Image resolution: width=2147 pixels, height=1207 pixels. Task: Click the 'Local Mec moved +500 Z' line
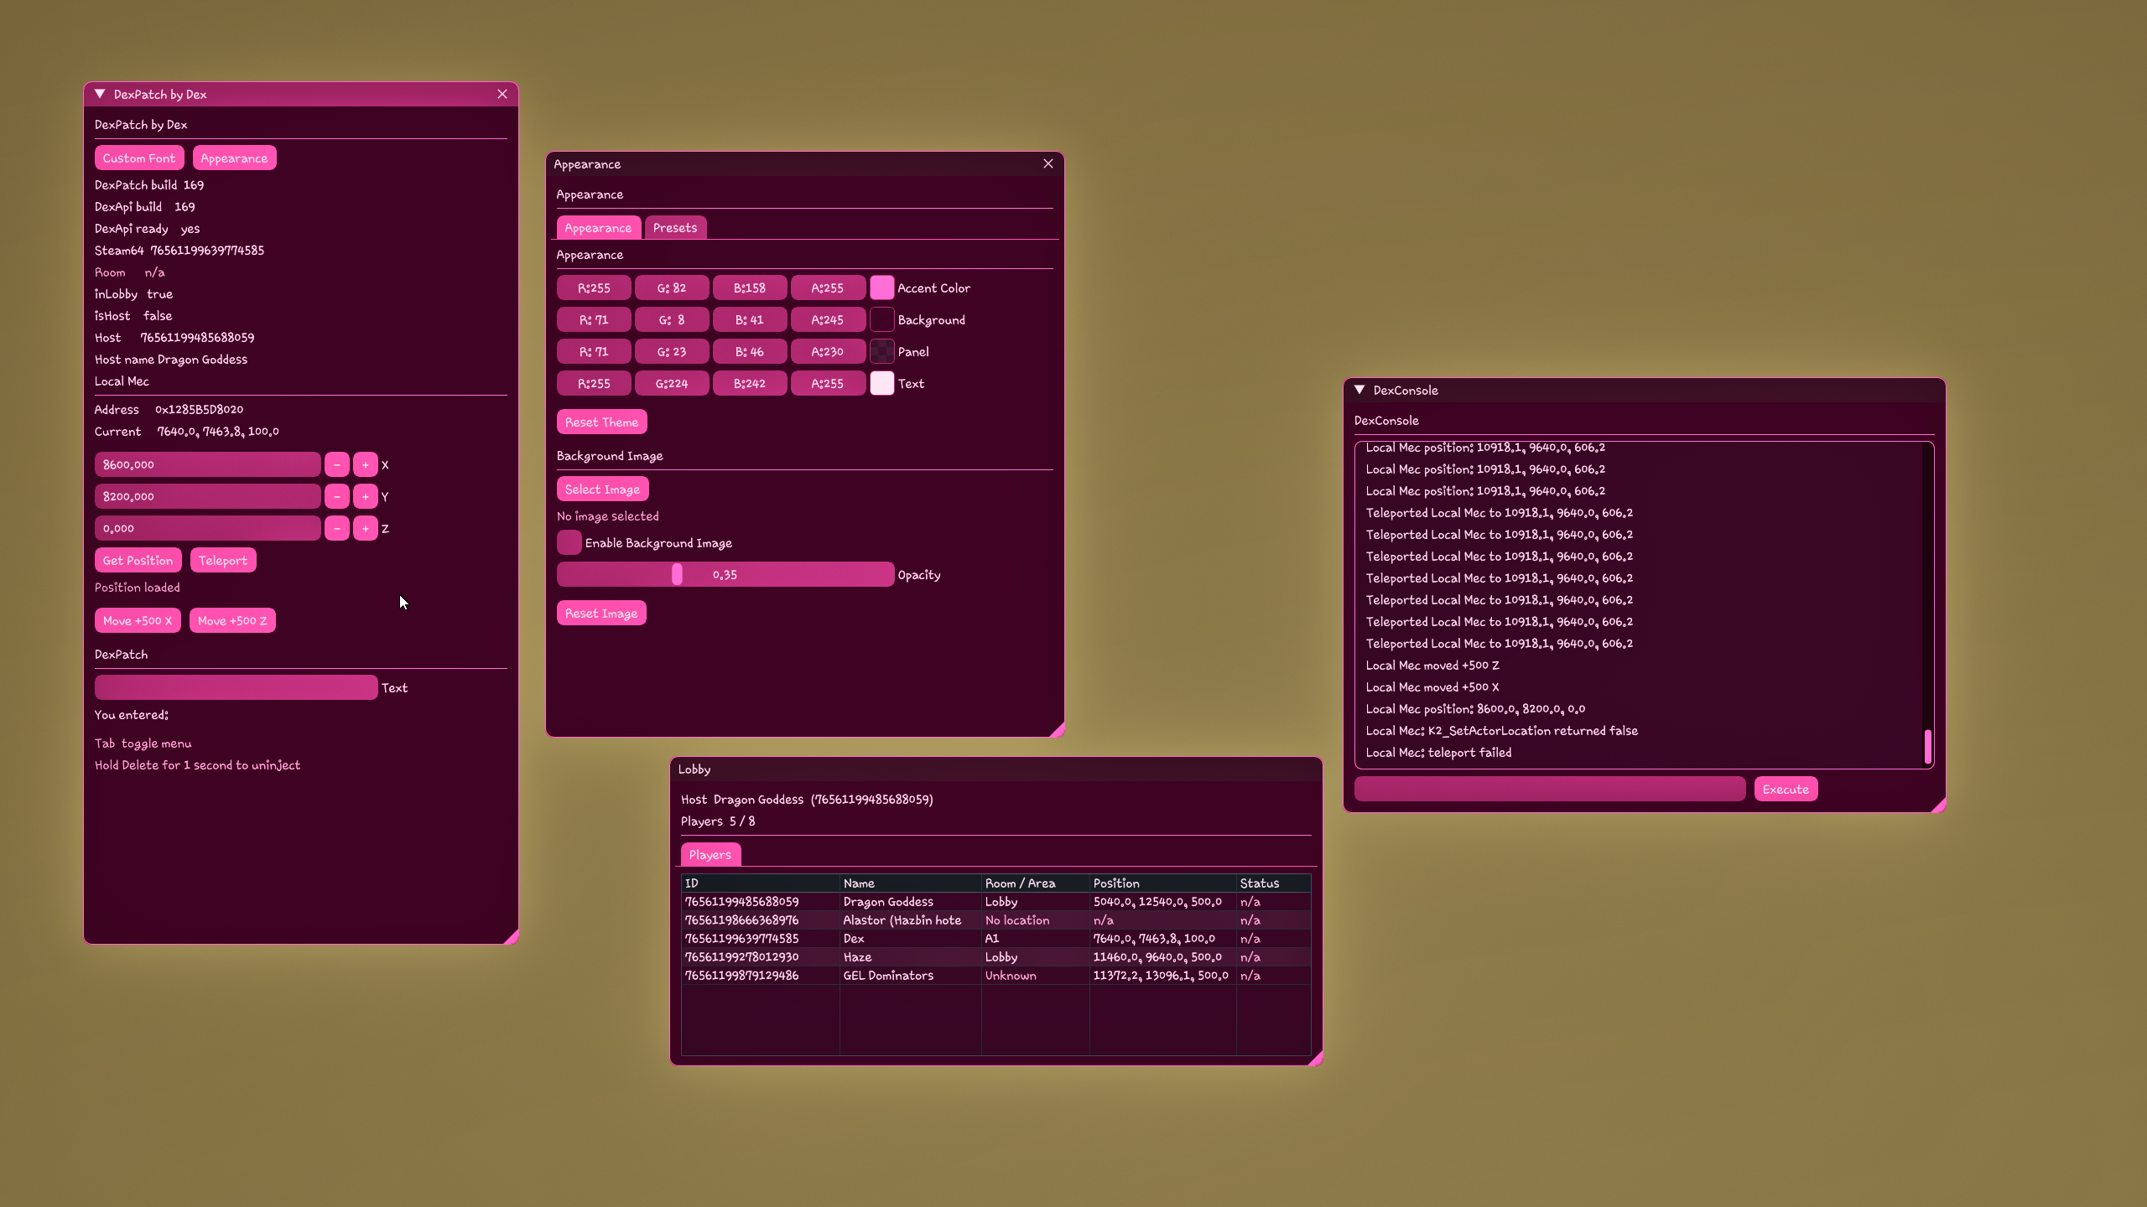1432,666
